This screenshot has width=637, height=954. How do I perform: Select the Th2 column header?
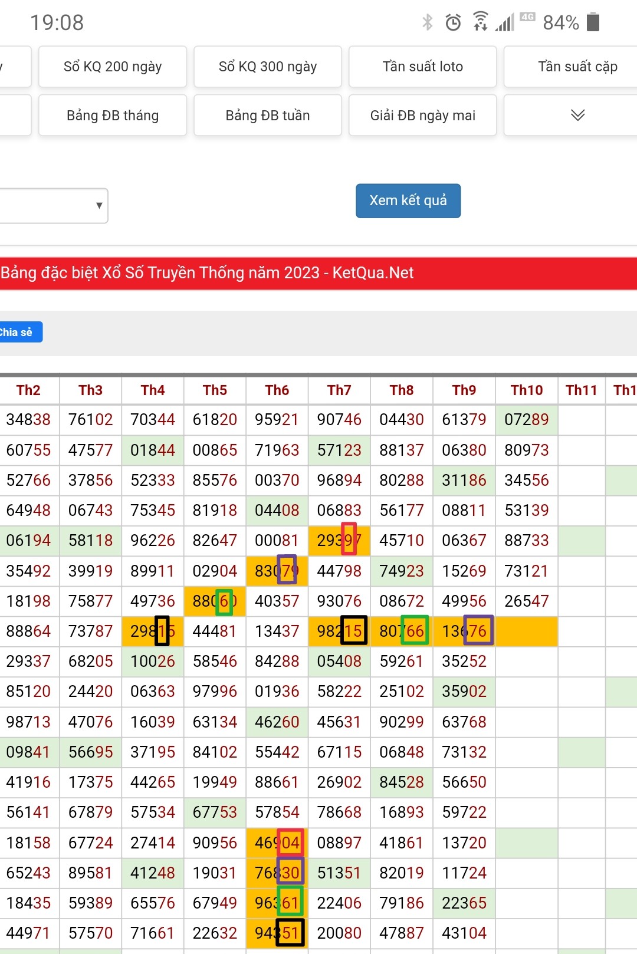tap(28, 390)
